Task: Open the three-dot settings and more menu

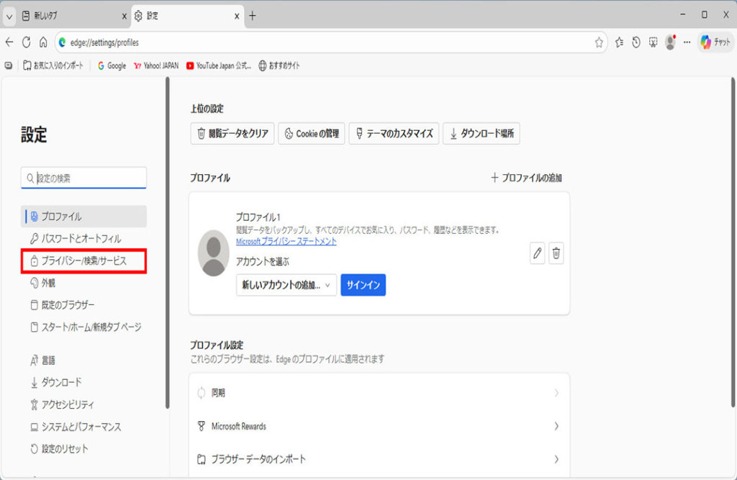Action: pyautogui.click(x=687, y=42)
